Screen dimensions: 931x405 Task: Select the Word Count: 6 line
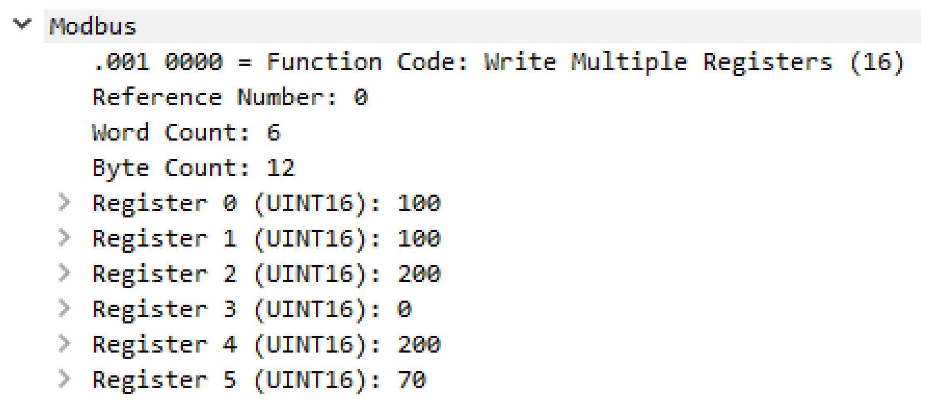pyautogui.click(x=186, y=133)
